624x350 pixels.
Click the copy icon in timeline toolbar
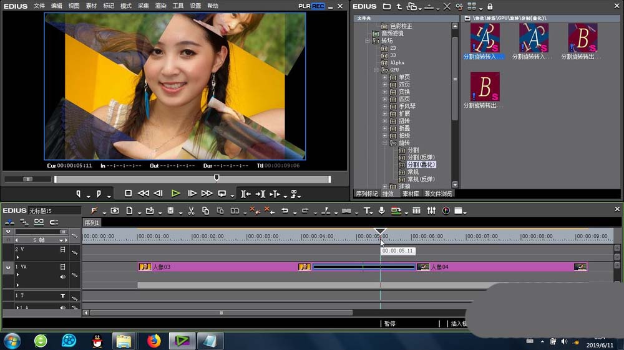pos(205,211)
